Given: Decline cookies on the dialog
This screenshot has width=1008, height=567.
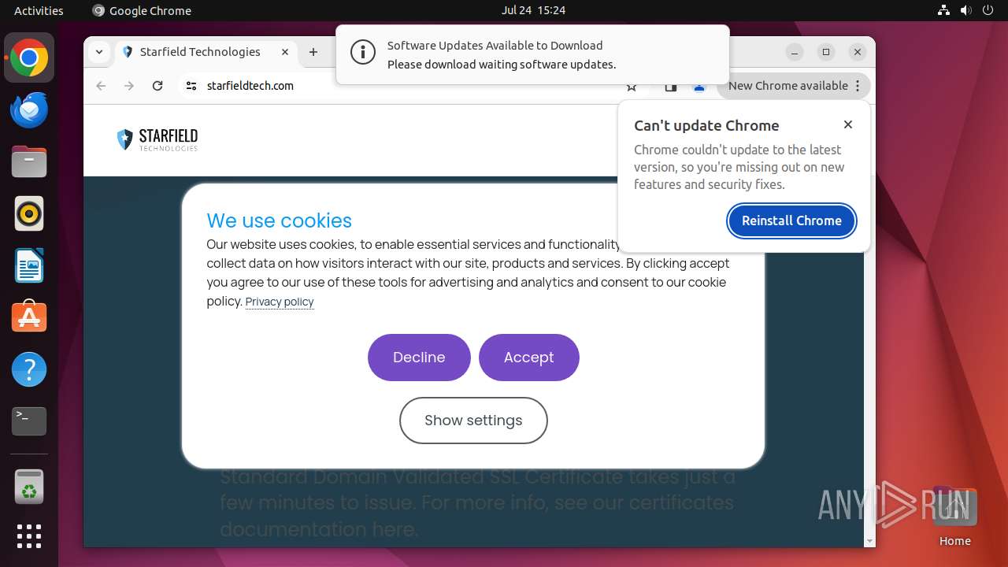Looking at the screenshot, I should click(419, 358).
